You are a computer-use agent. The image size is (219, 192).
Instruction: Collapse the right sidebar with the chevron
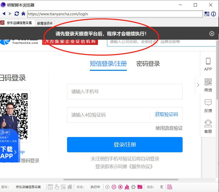point(198,85)
